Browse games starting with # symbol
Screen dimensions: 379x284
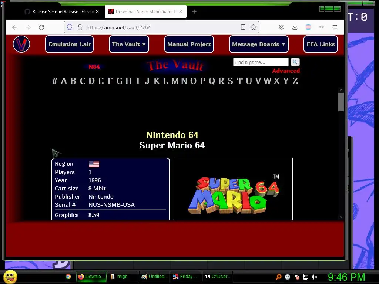55,81
